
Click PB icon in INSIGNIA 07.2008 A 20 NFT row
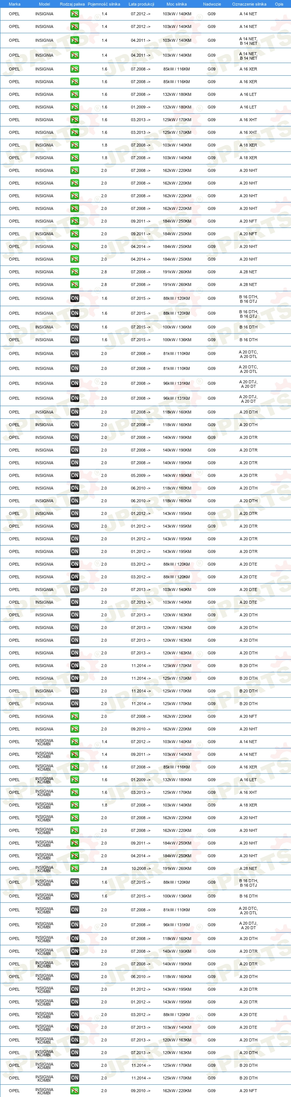coord(74,716)
